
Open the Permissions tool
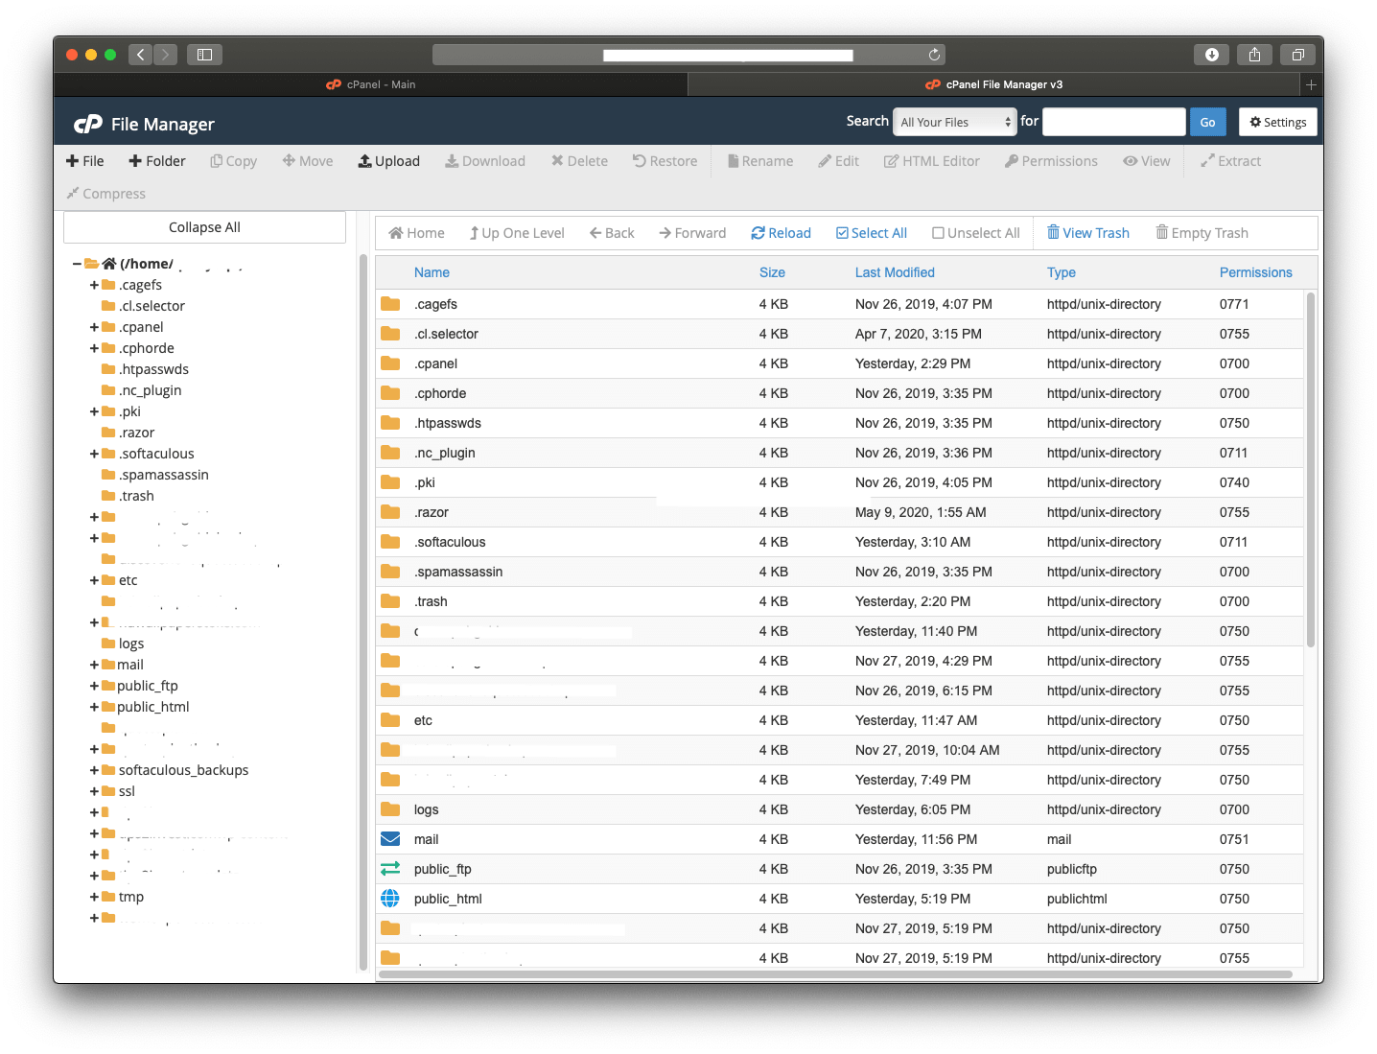click(x=1051, y=161)
